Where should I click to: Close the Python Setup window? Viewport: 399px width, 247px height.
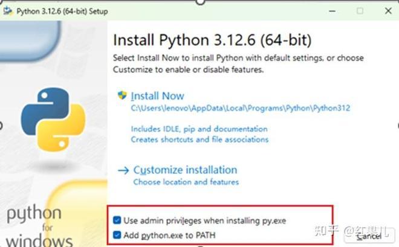click(x=388, y=11)
